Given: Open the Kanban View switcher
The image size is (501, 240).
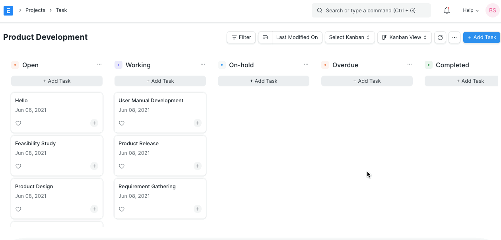Looking at the screenshot, I should click(404, 37).
